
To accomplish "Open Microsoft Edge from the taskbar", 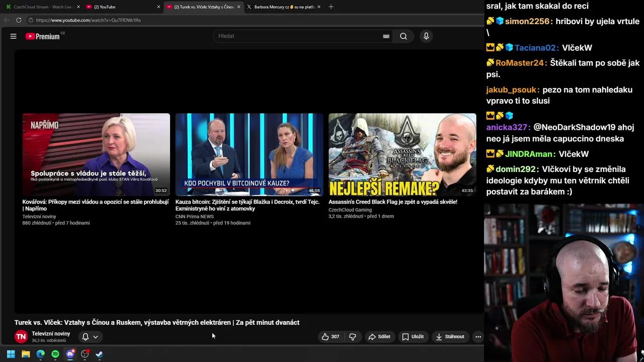I will [41, 354].
